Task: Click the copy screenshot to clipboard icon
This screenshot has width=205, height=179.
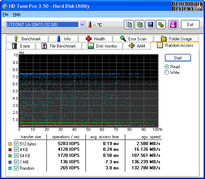Action: (139, 25)
